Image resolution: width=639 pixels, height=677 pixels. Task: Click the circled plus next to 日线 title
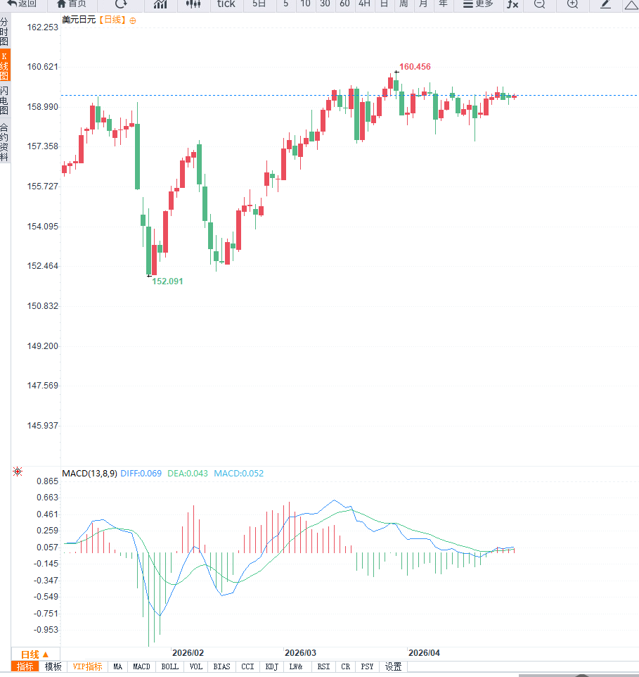(133, 20)
